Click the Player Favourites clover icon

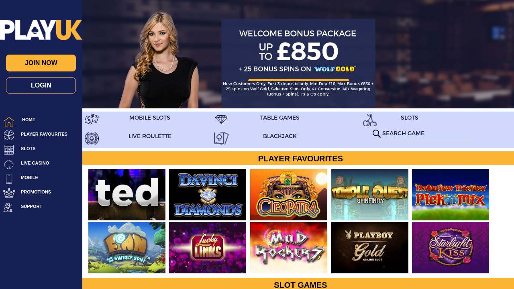pos(9,135)
